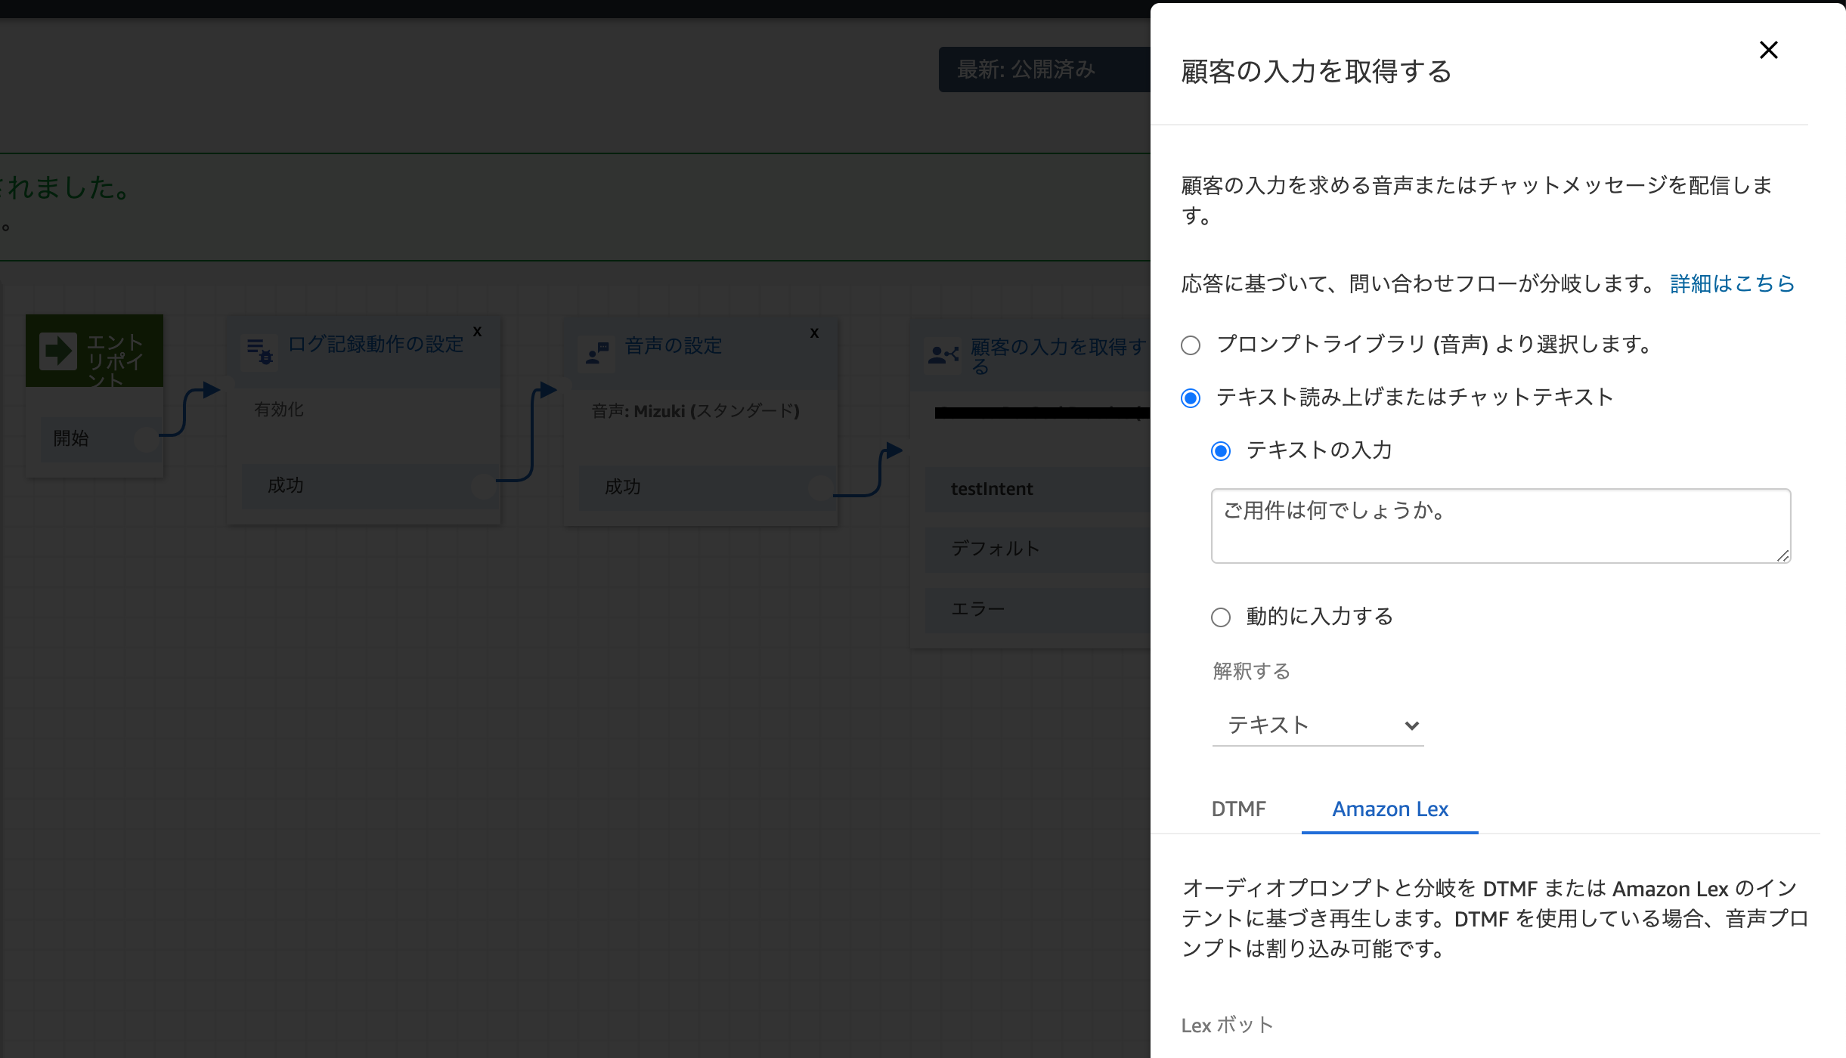Delete the 音声の設定 block via its X

tap(815, 333)
